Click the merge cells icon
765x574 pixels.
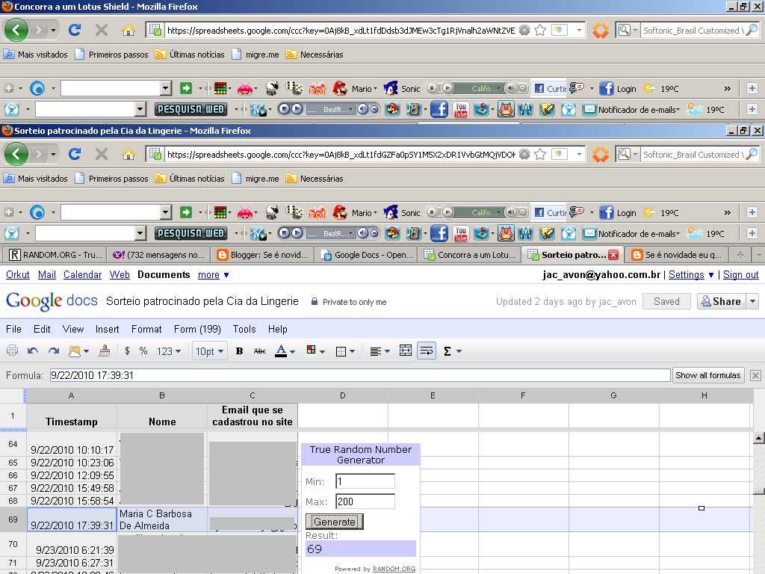pyautogui.click(x=406, y=351)
